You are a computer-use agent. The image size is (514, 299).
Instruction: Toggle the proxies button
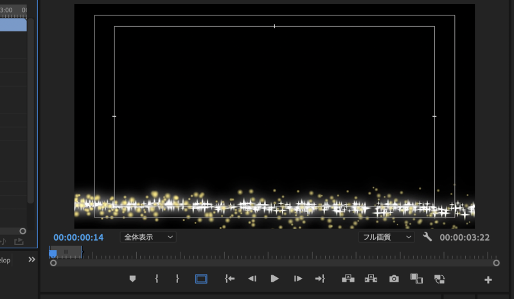click(439, 279)
